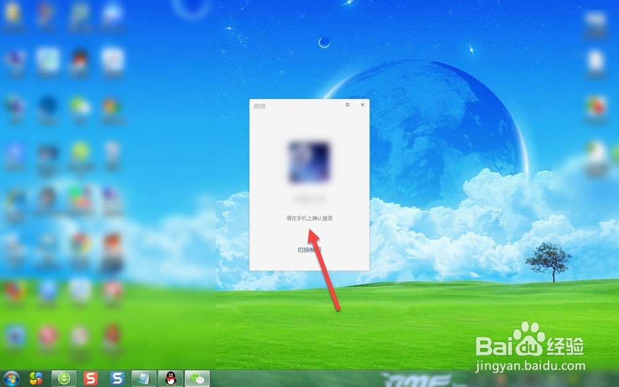Open the Windows Start menu orb

[11, 379]
